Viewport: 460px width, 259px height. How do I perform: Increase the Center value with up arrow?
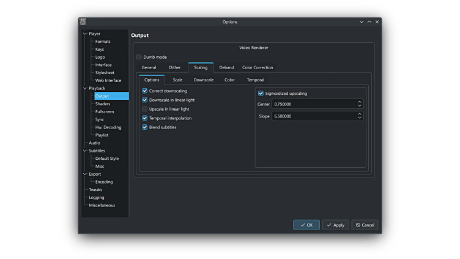pos(360,102)
